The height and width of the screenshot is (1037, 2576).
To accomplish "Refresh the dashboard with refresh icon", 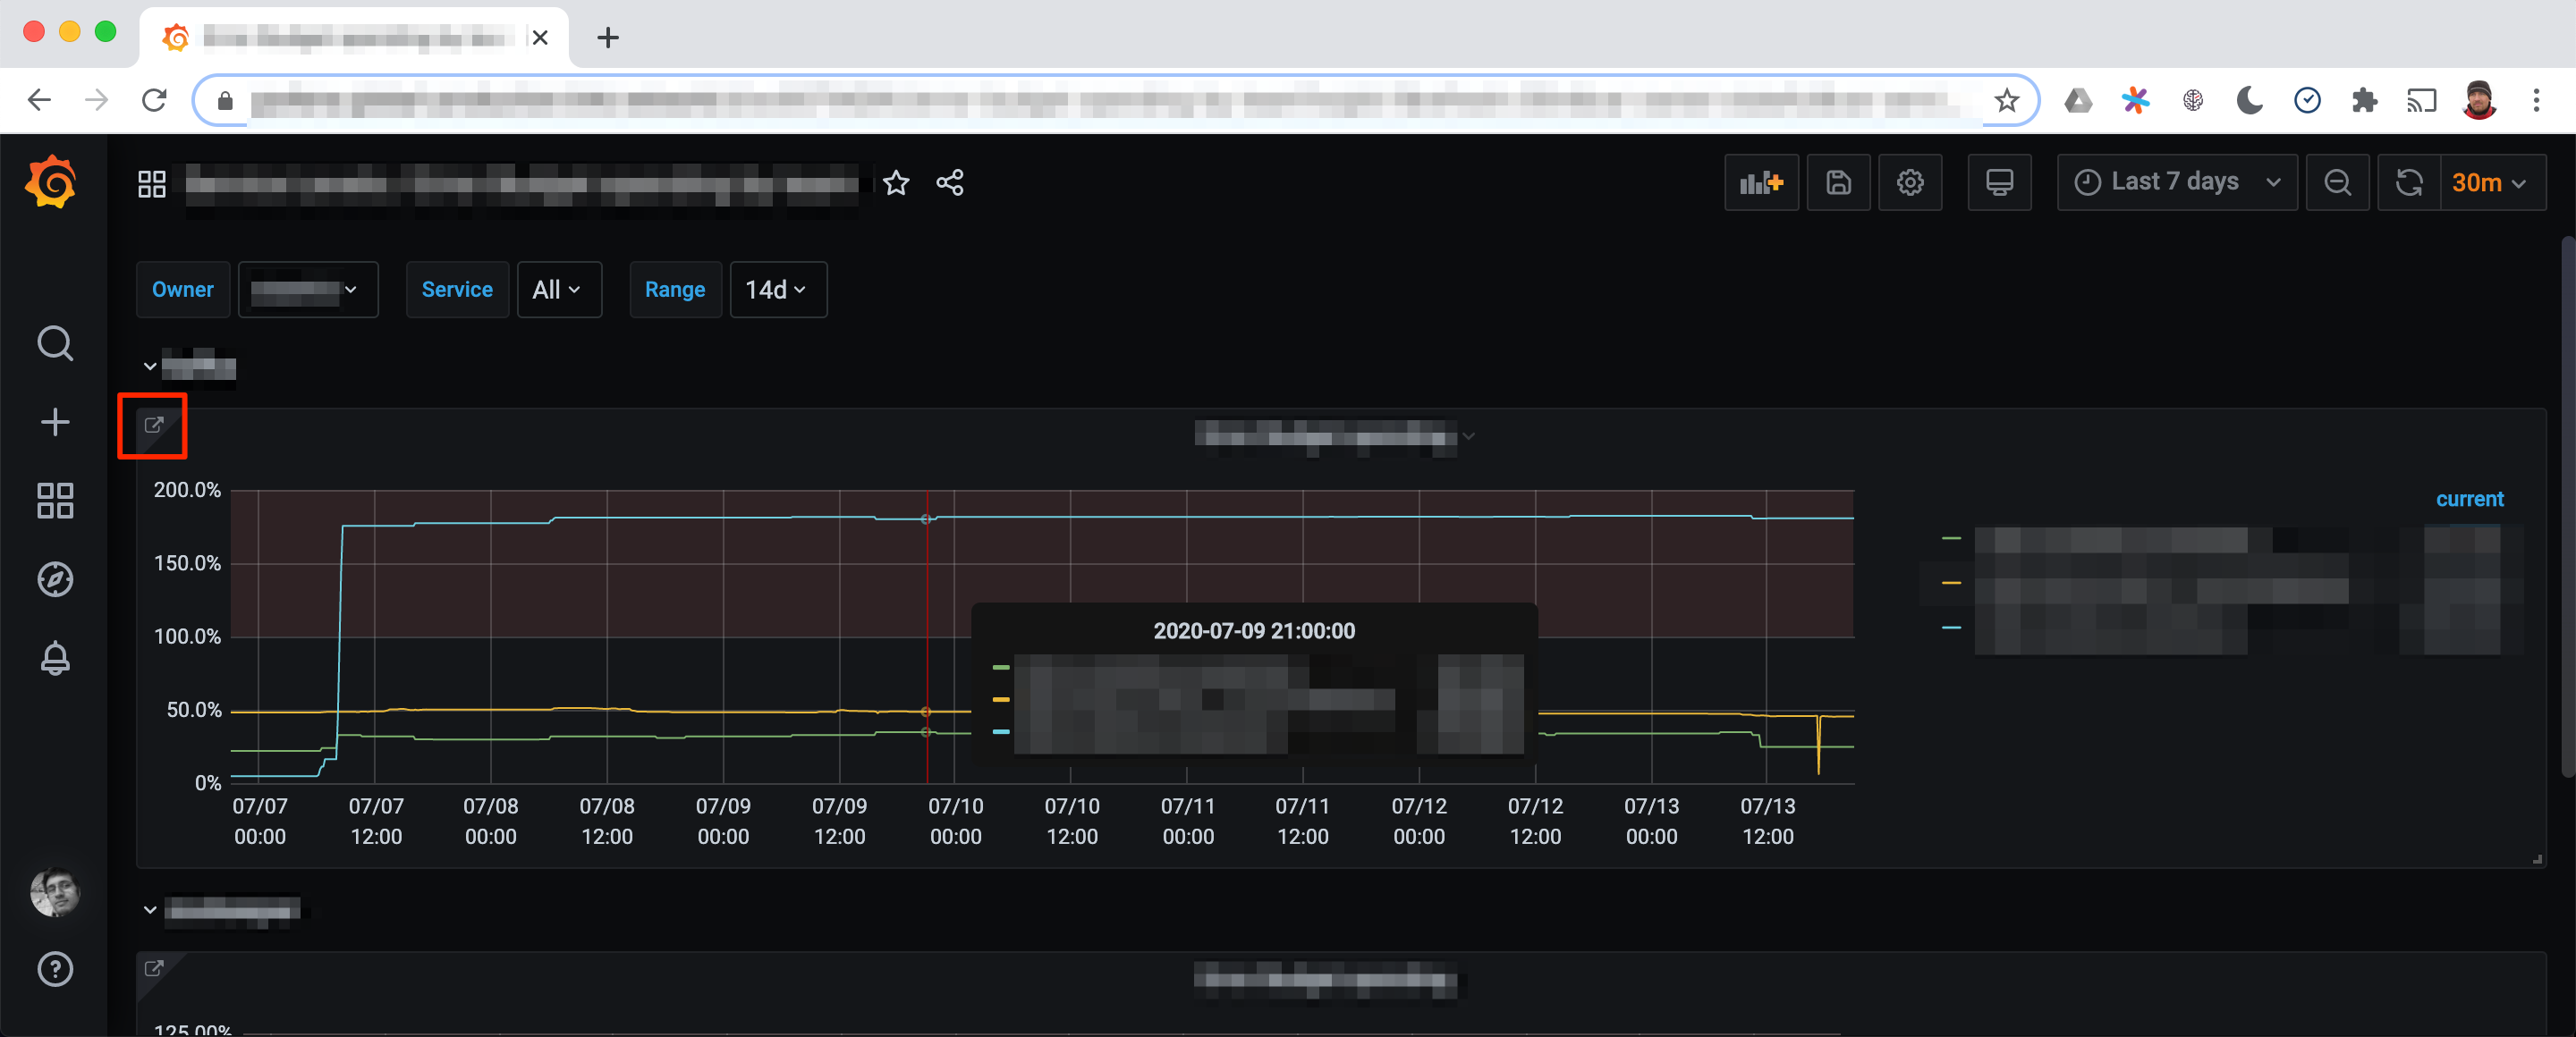I will [x=2408, y=183].
